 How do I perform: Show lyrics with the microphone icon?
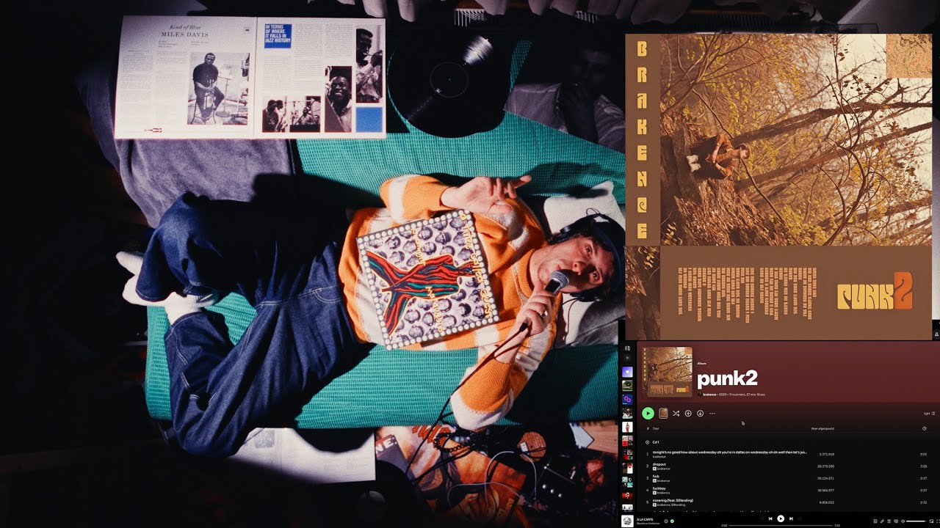pos(882,521)
